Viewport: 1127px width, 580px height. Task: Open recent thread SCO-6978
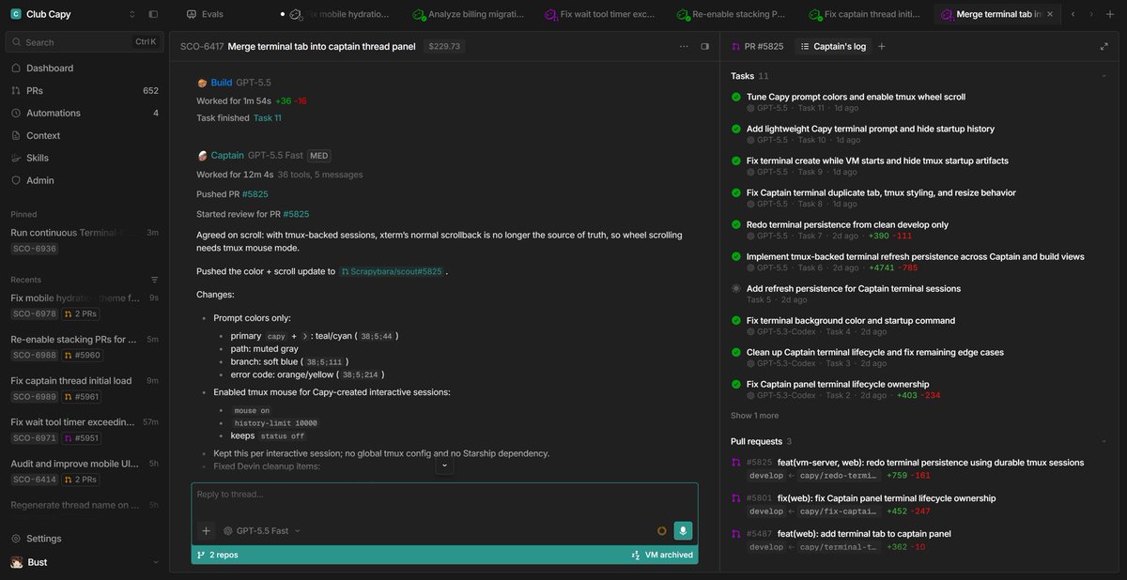[x=85, y=306]
